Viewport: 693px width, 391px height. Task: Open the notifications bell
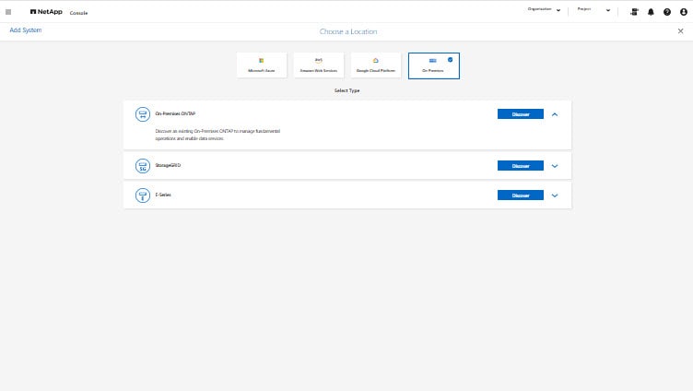point(652,12)
